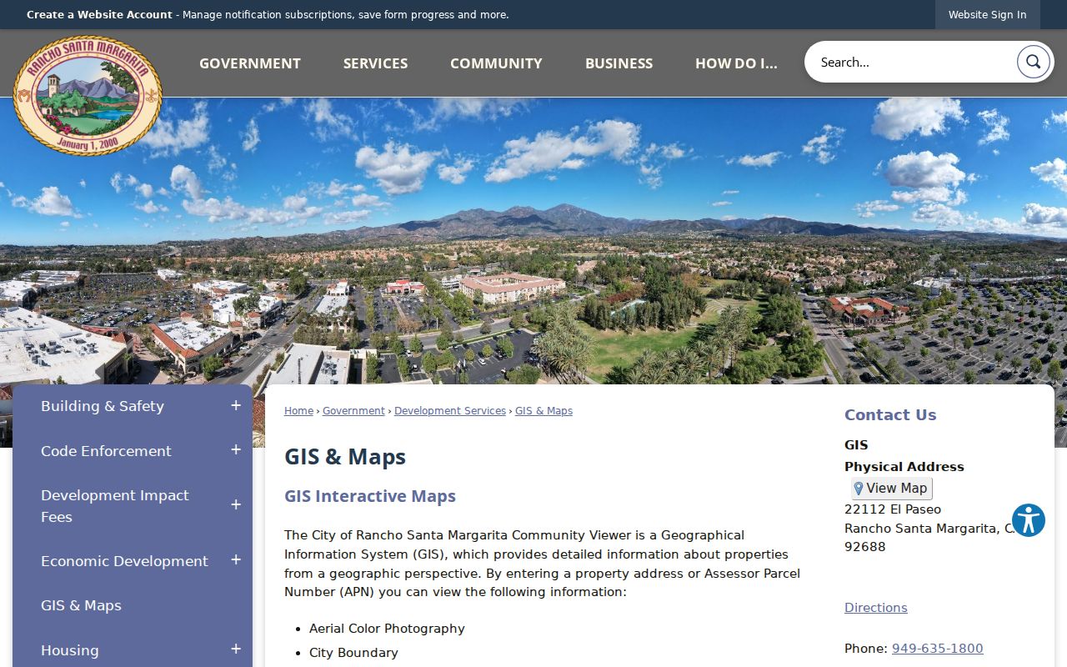Open the Business main menu
The width and height of the screenshot is (1067, 667).
click(x=619, y=63)
